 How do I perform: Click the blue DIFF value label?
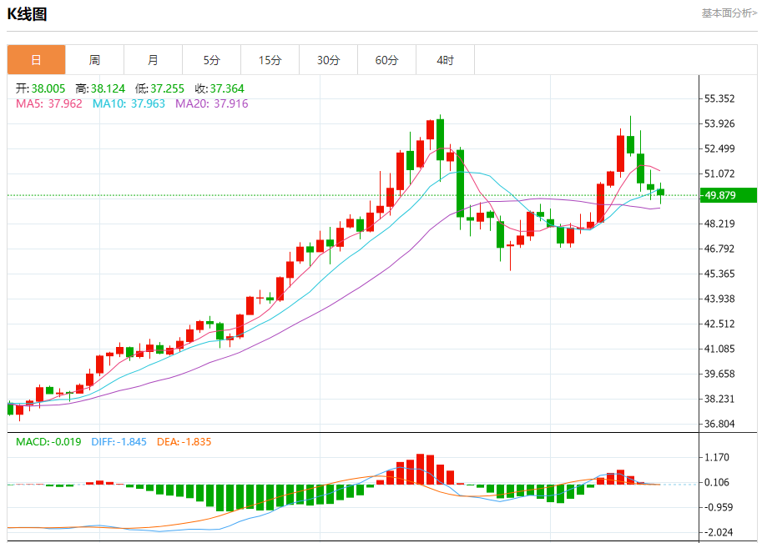119,441
